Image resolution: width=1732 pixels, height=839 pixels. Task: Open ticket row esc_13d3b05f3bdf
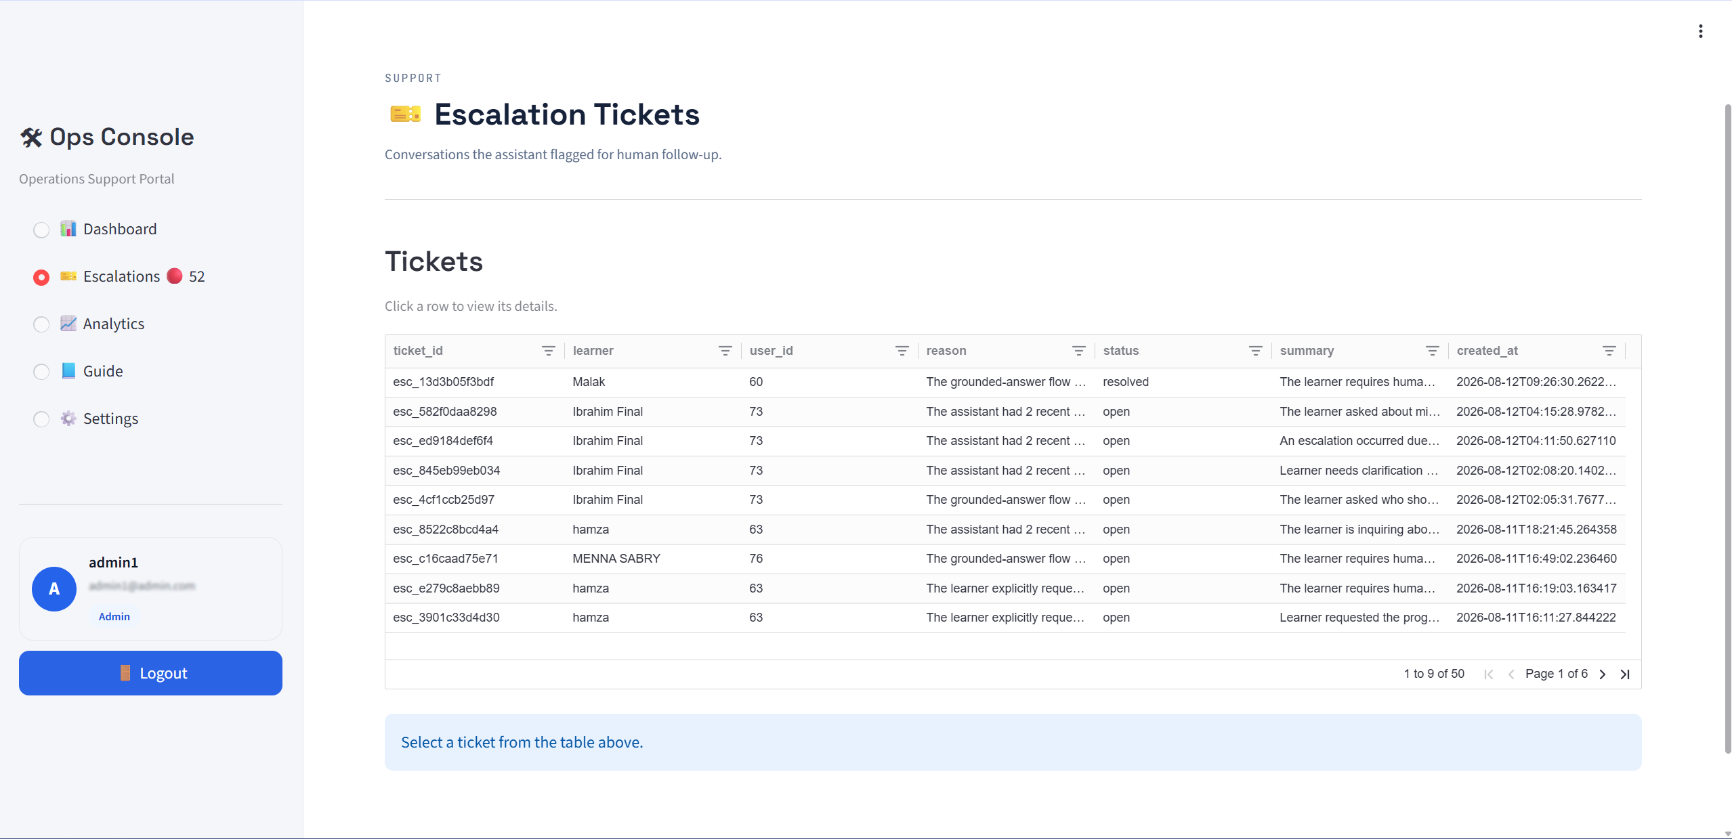pyautogui.click(x=1005, y=382)
